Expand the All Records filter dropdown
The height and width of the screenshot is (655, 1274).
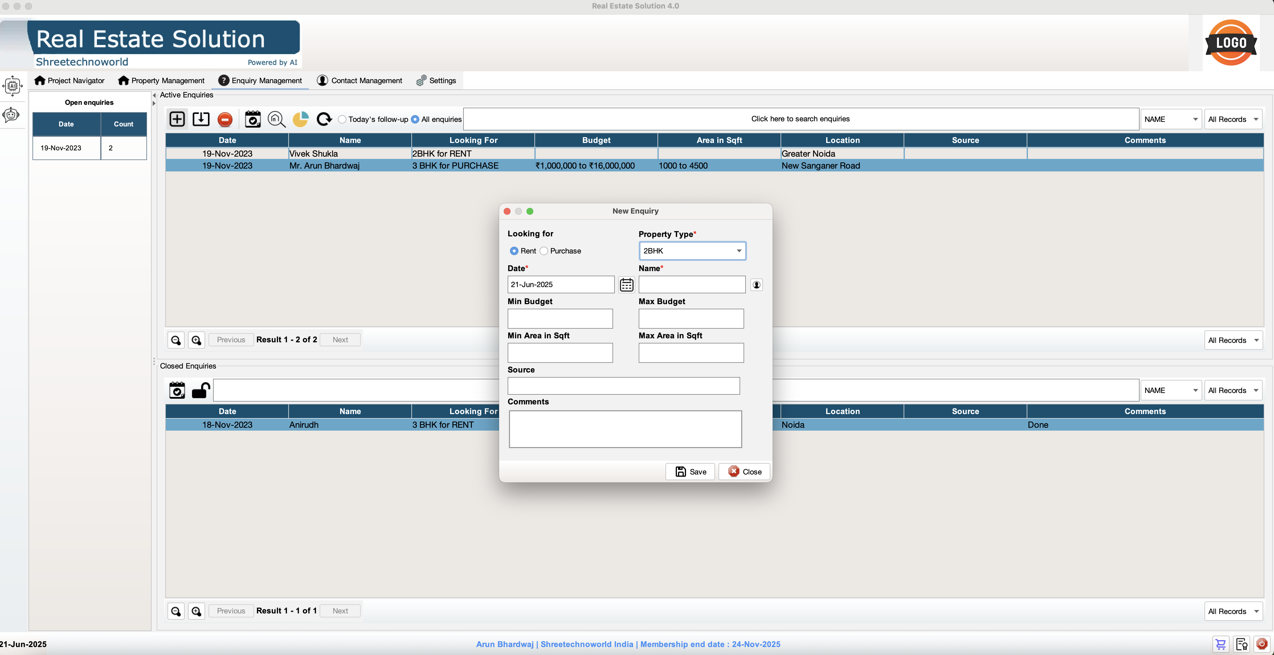click(x=1234, y=119)
